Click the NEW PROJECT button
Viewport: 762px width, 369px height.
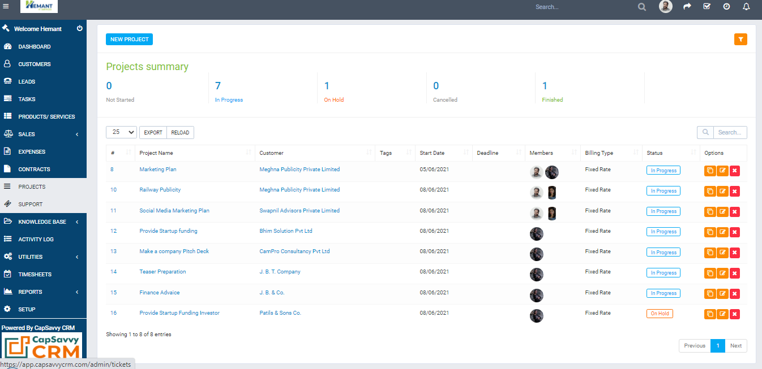coord(129,39)
